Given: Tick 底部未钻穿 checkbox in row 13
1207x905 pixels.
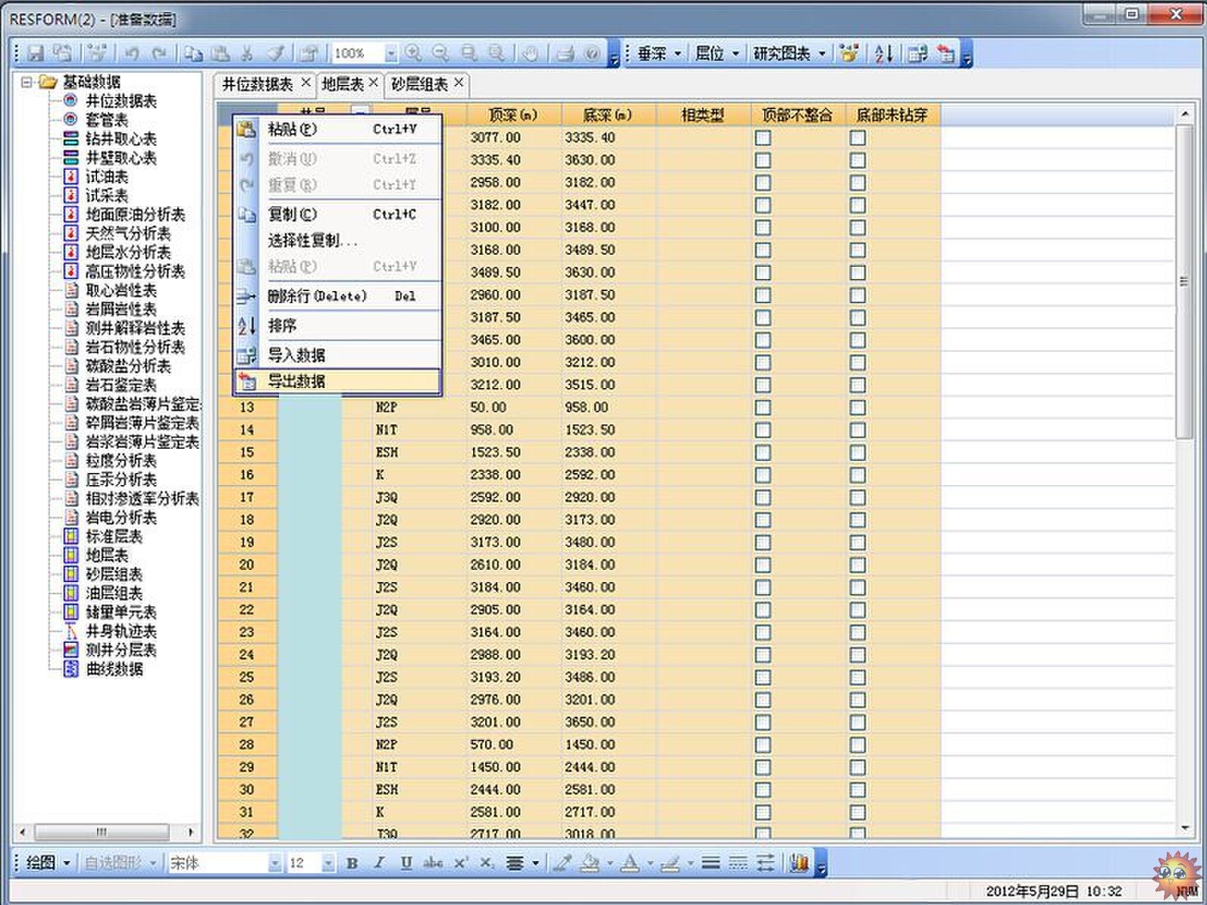Looking at the screenshot, I should pos(857,408).
